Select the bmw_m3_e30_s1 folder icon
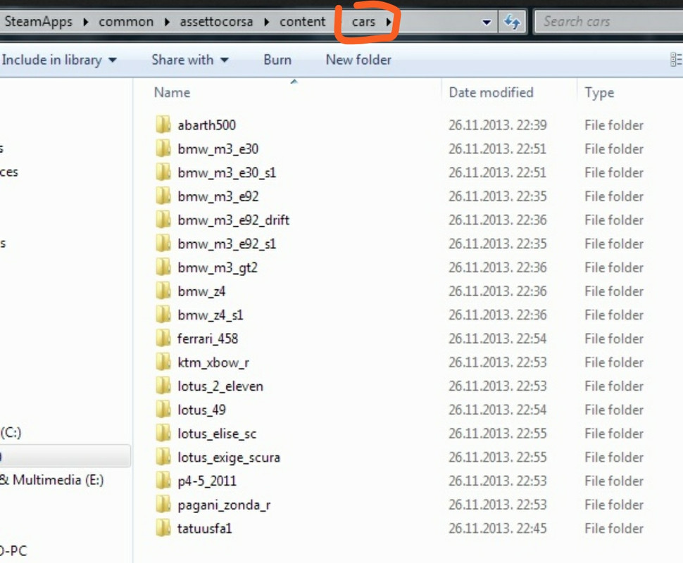This screenshot has width=683, height=563. pyautogui.click(x=163, y=172)
